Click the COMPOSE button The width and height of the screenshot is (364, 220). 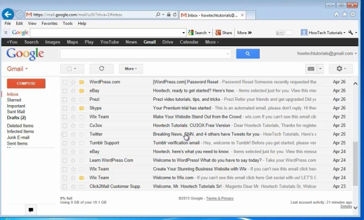(x=26, y=83)
